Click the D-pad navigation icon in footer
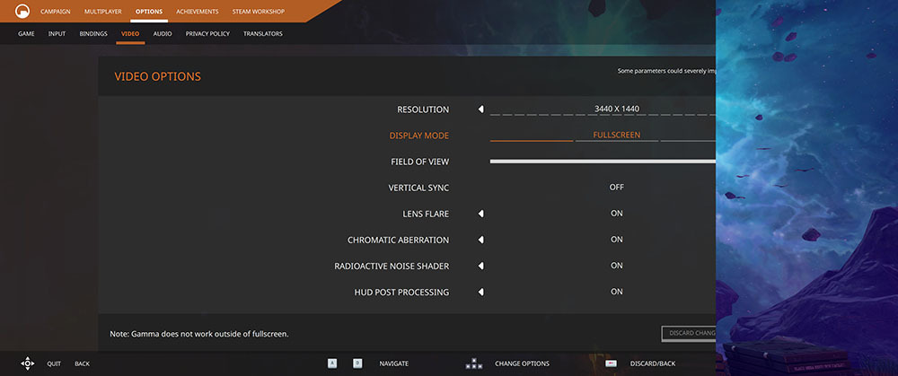This screenshot has width=898, height=376. (x=28, y=363)
